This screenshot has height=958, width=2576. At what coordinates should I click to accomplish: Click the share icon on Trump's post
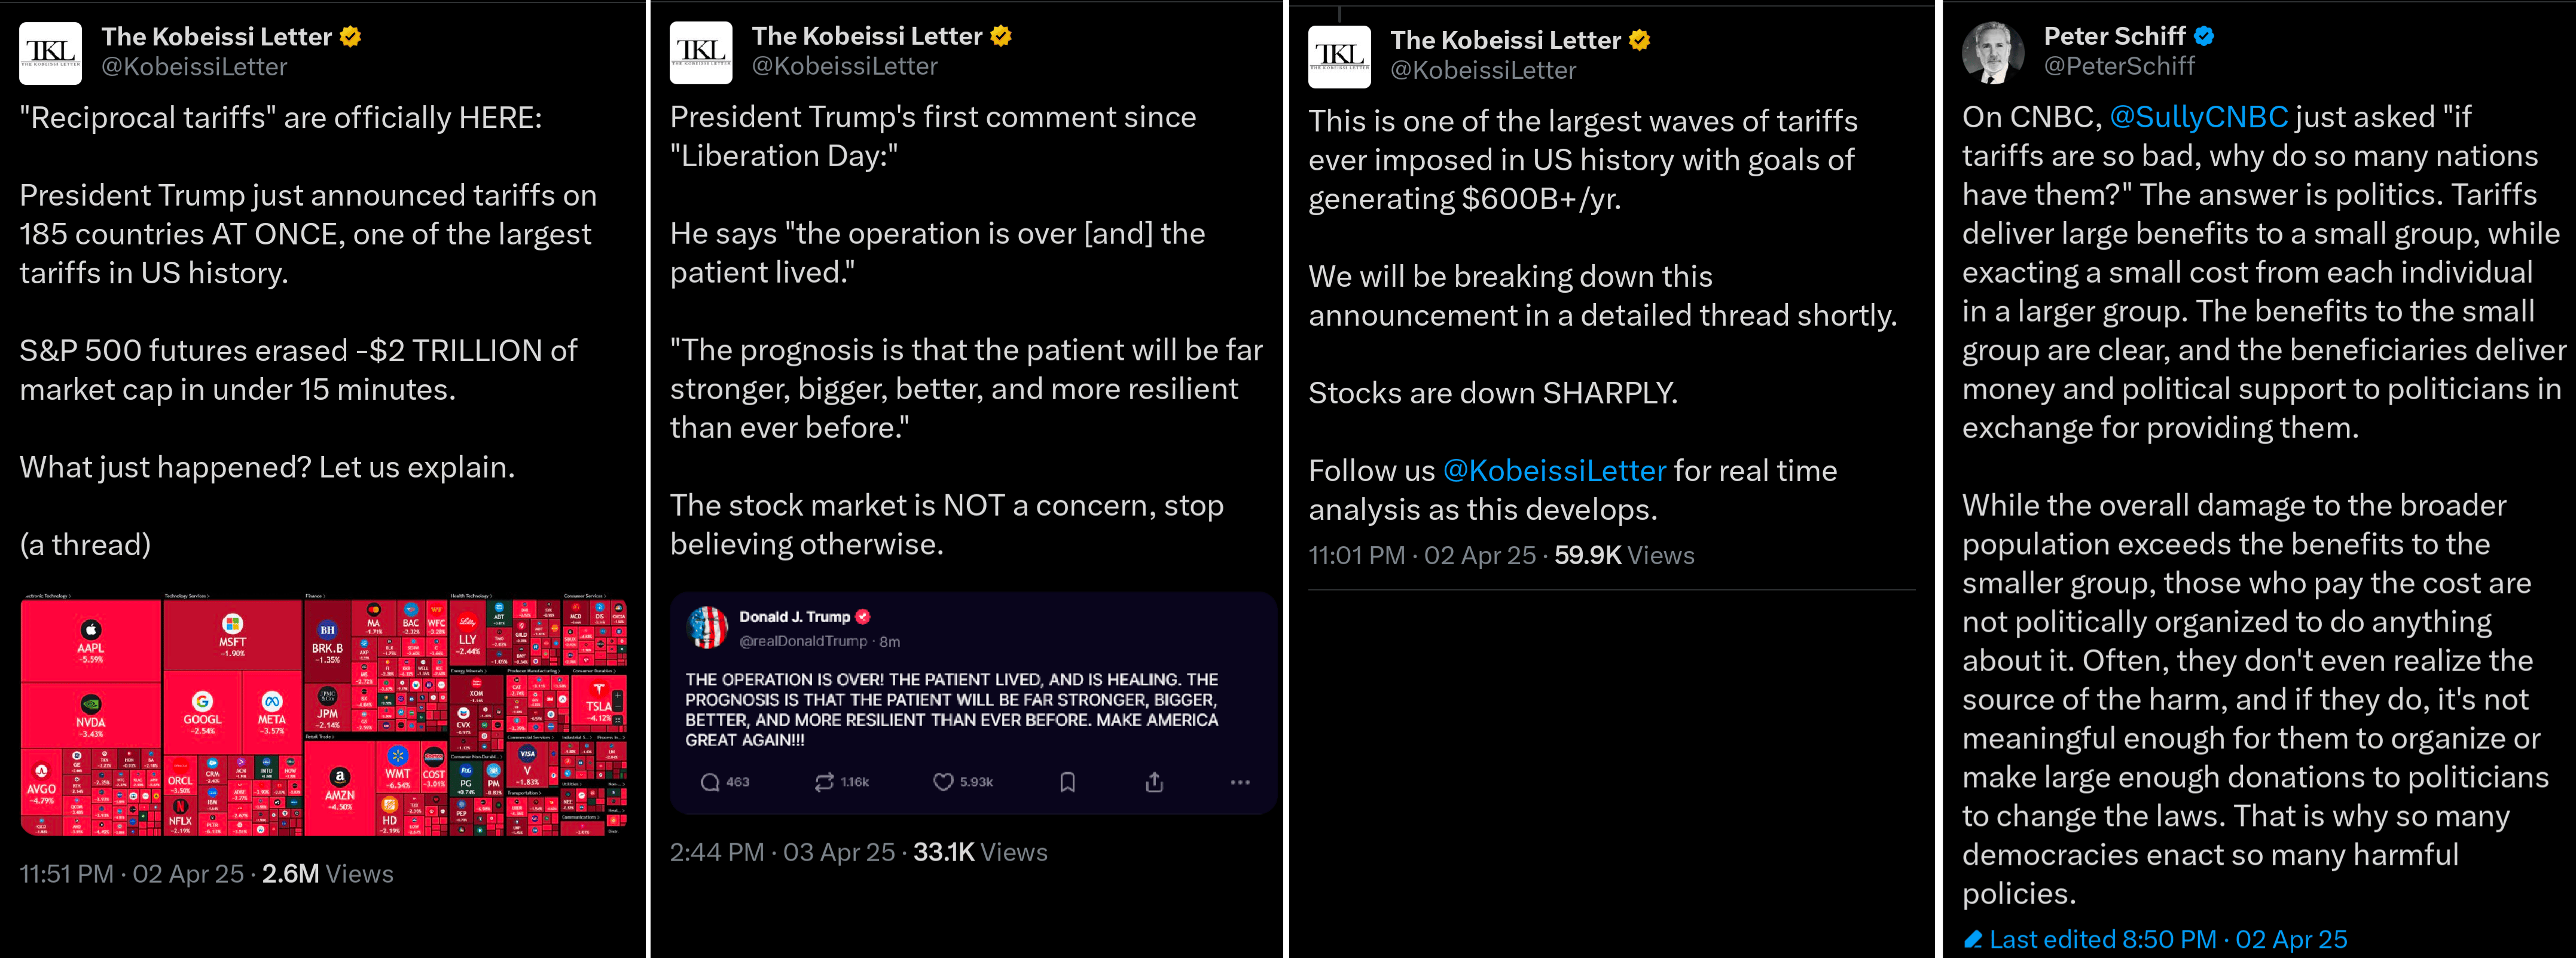(x=1154, y=782)
